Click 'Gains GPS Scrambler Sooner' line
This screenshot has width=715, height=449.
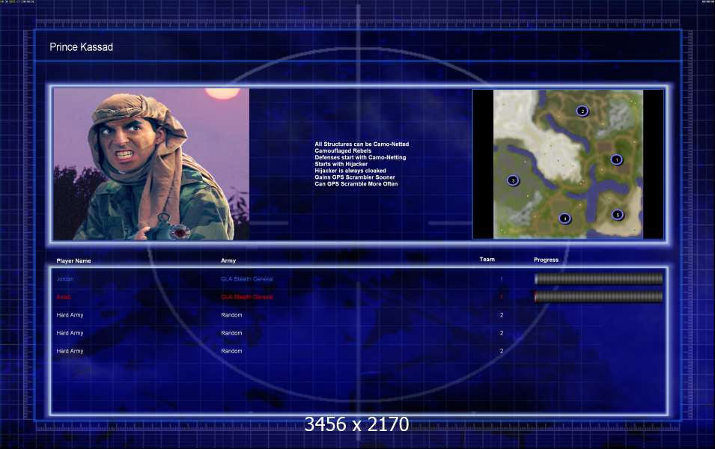click(355, 177)
